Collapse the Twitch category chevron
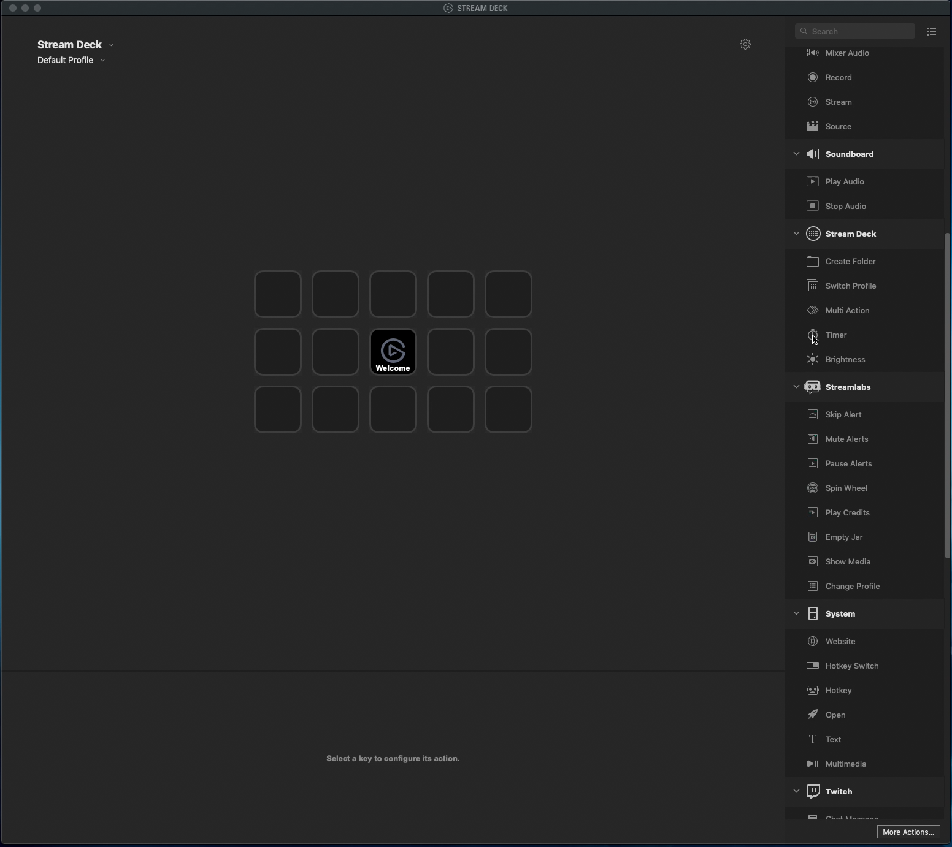 tap(796, 791)
